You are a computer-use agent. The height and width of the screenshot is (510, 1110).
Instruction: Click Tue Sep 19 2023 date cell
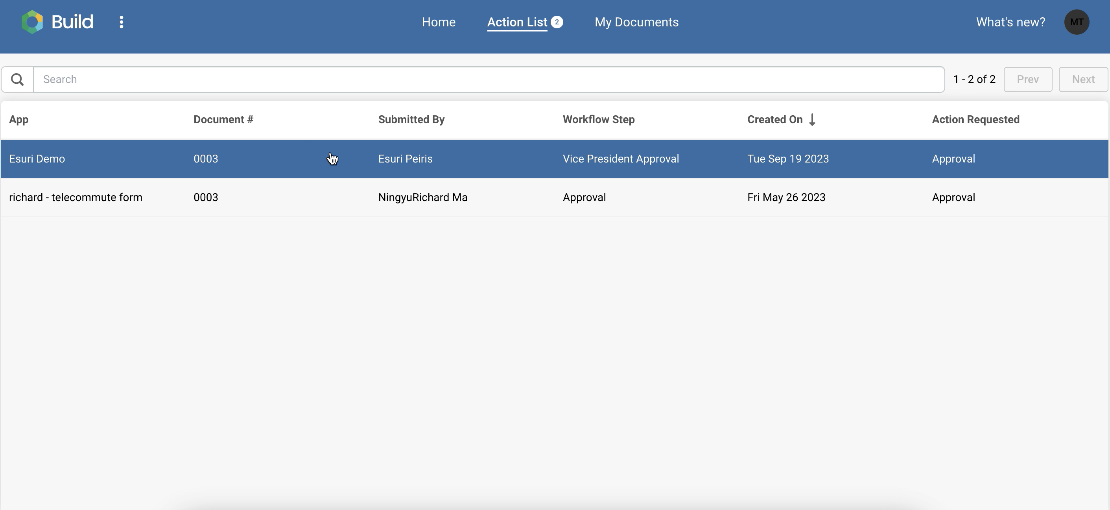[788, 159]
